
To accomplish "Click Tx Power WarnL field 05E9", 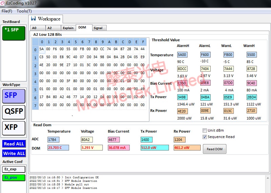I will [228, 97].
